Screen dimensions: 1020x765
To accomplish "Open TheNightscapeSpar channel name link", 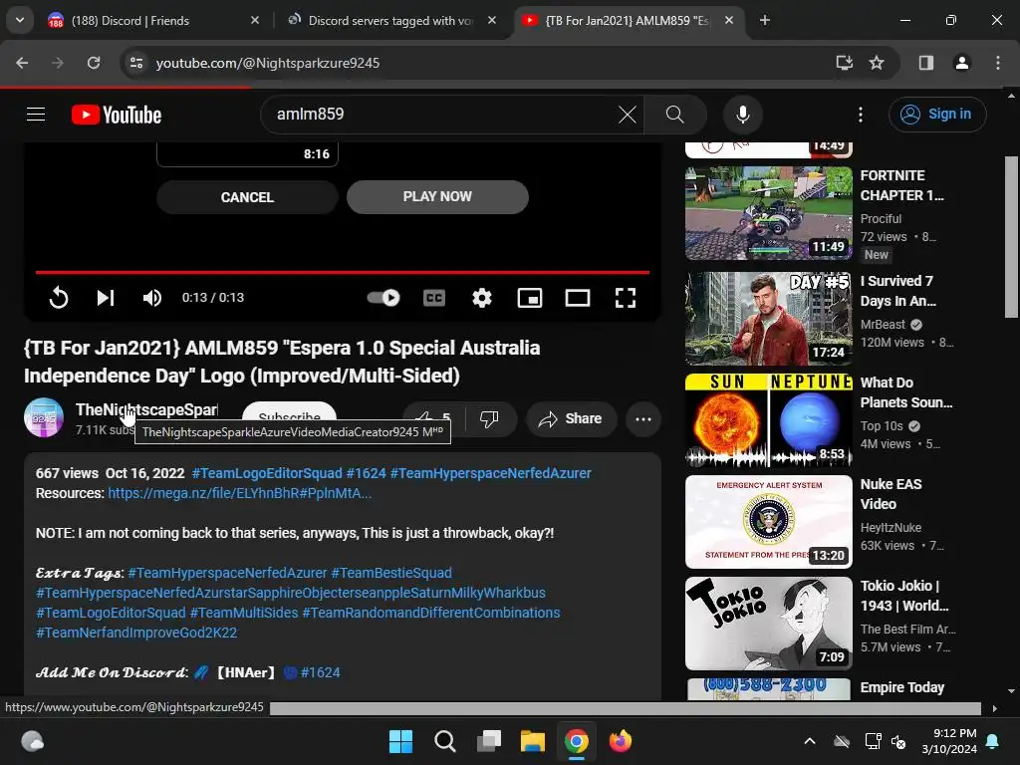I will (x=146, y=409).
